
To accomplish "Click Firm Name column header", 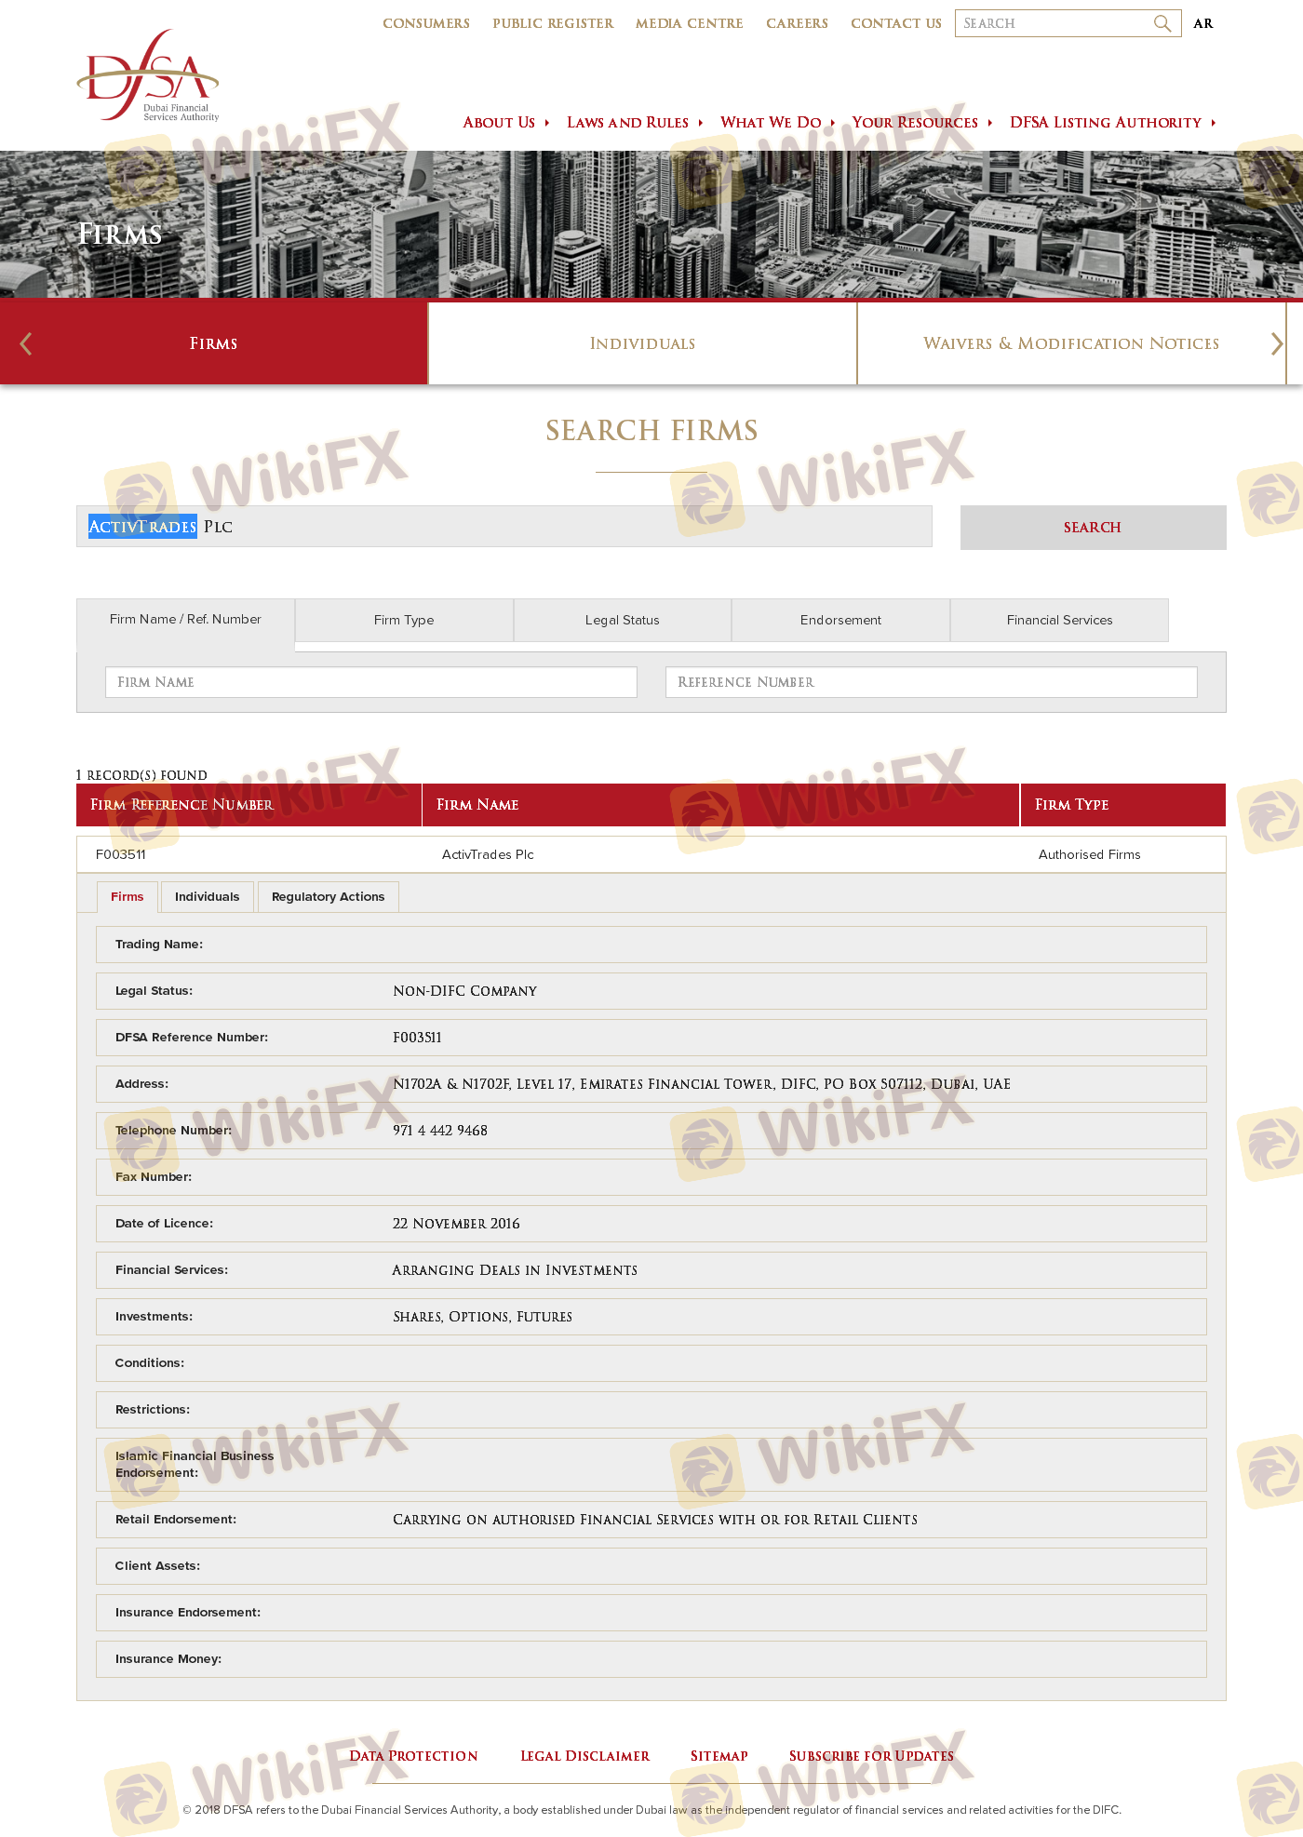I will (x=721, y=805).
